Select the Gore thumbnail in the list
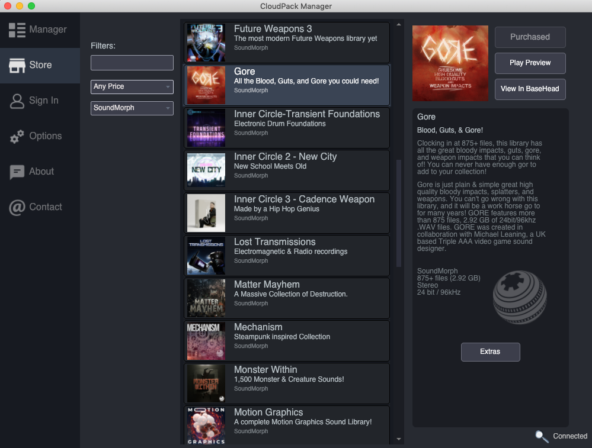 click(206, 85)
